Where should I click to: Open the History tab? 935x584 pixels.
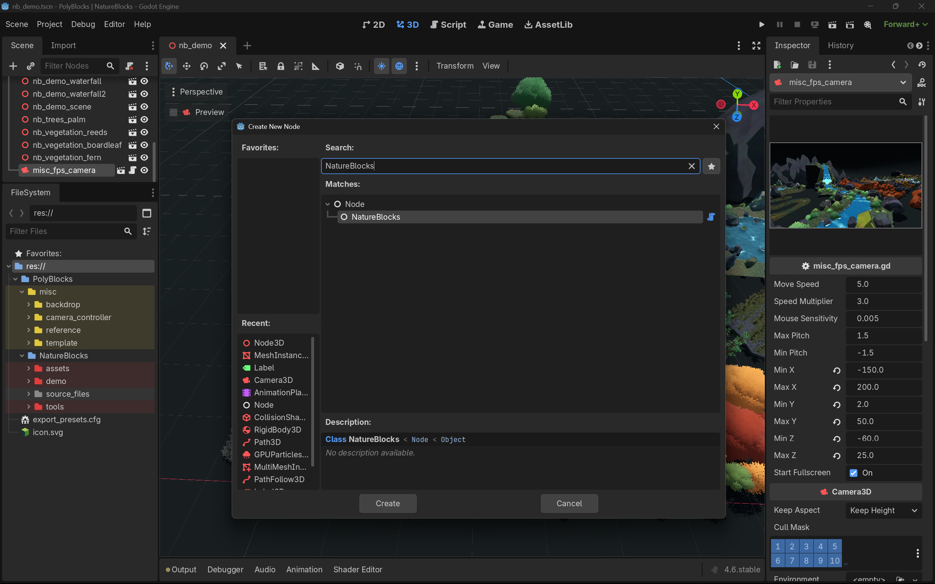pos(840,46)
